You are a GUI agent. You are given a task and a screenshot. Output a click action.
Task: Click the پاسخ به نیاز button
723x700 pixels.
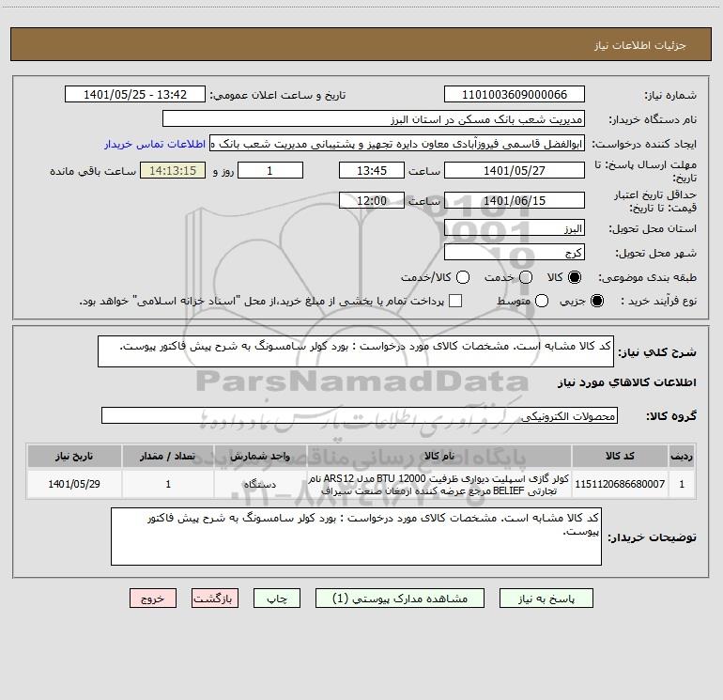click(546, 599)
